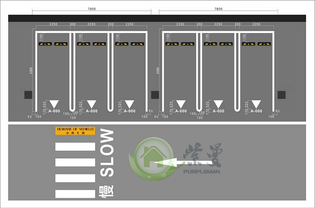Click the right 7800 dimension label

[218, 9]
